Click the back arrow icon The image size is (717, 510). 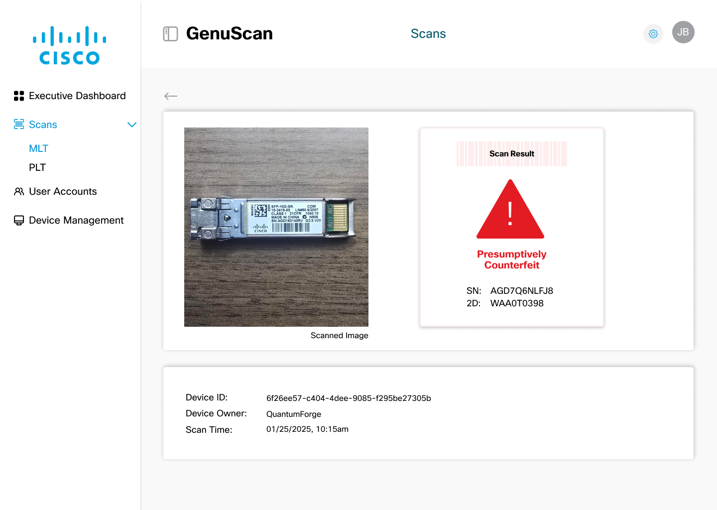point(171,96)
